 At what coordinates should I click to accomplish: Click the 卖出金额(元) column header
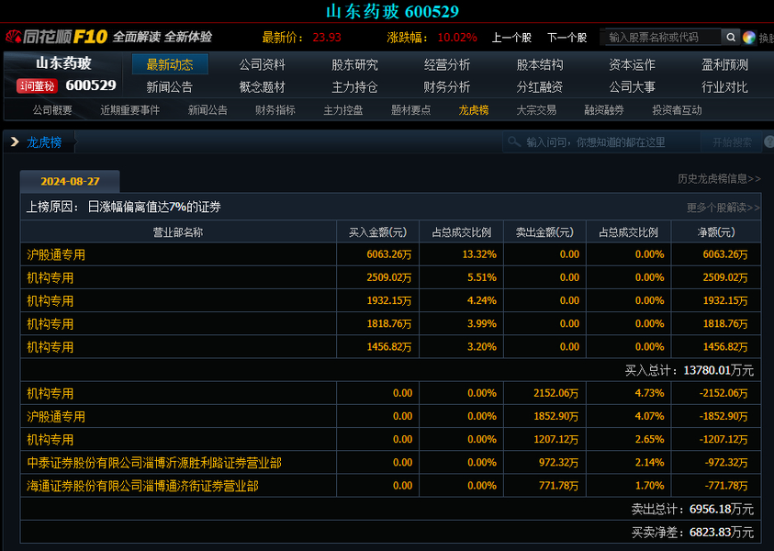[x=544, y=232]
